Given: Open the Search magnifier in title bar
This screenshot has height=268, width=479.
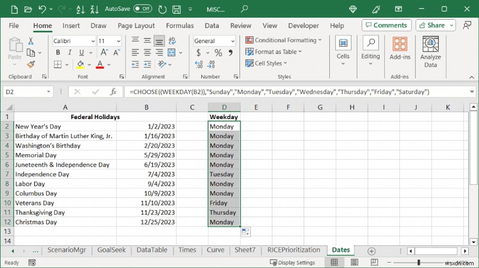Looking at the screenshot, I should pos(244,9).
